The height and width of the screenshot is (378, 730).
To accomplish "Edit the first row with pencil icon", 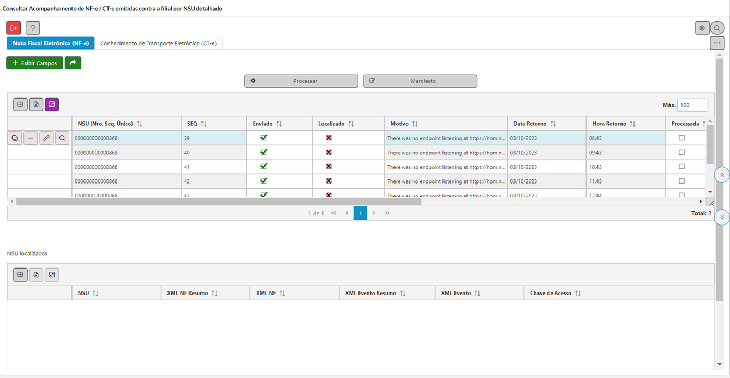I will (x=46, y=138).
